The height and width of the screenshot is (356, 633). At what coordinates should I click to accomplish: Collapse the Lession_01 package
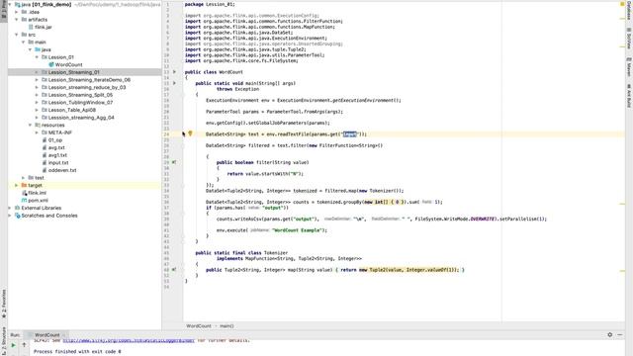tap(37, 57)
